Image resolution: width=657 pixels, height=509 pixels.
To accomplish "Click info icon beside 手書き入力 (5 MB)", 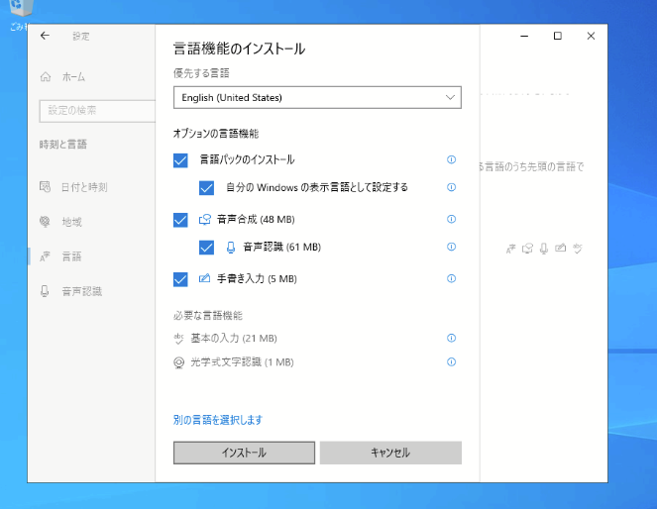I will click(x=451, y=279).
